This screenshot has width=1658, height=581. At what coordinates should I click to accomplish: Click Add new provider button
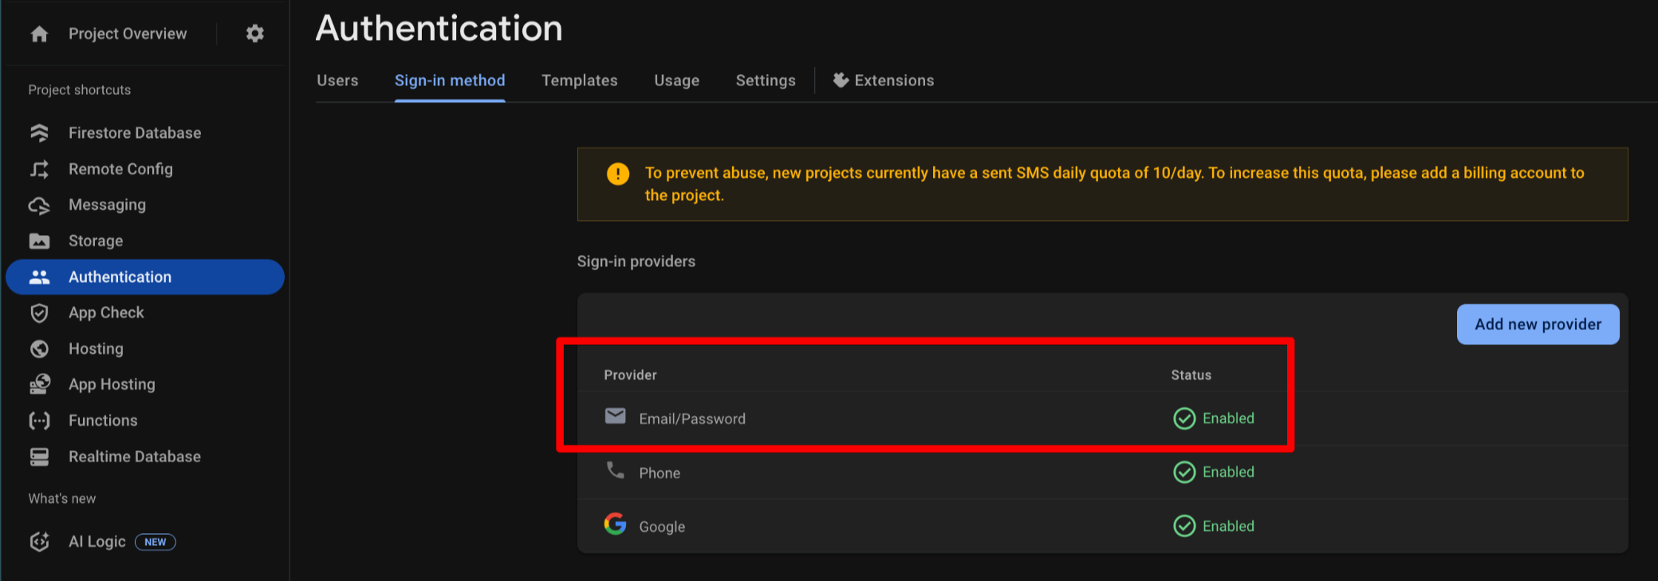(x=1538, y=324)
